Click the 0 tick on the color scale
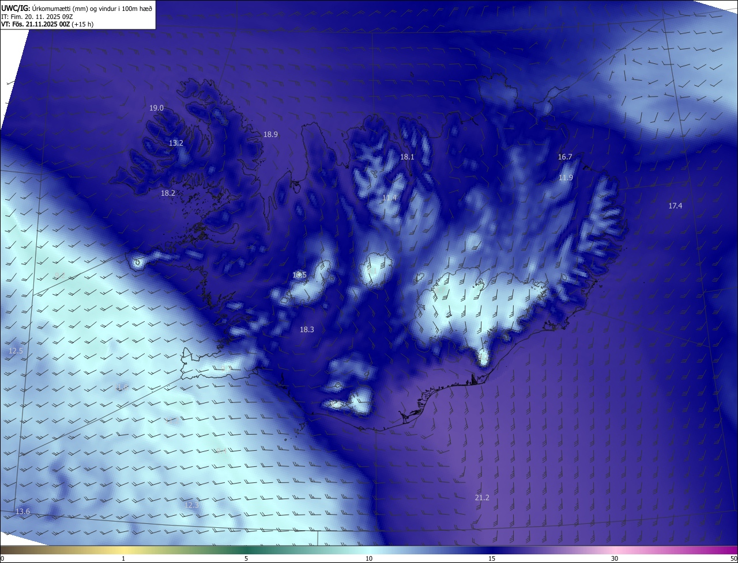738x563 pixels. tap(2, 559)
